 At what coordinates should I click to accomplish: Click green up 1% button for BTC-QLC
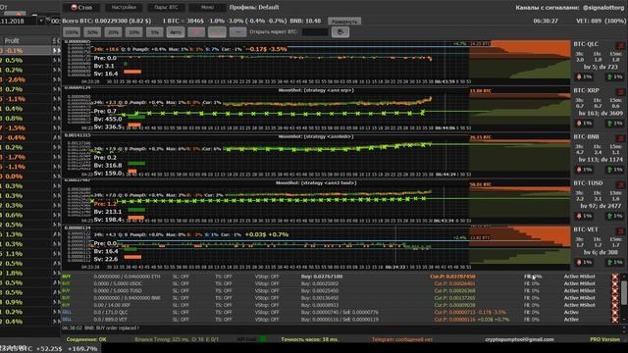(x=615, y=76)
